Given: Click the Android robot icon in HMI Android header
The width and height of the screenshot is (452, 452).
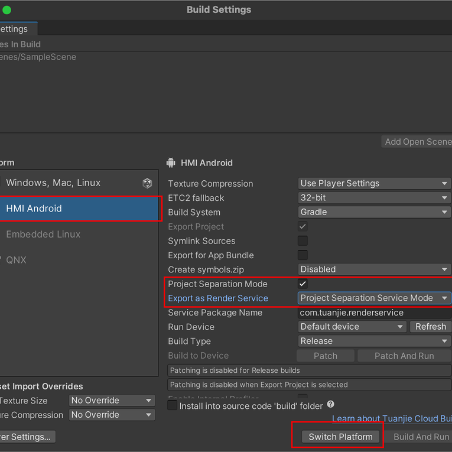Looking at the screenshot, I should click(171, 162).
